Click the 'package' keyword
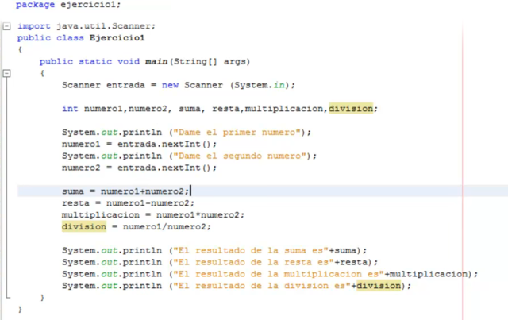Viewport: 508px width, 320px height. [x=35, y=5]
